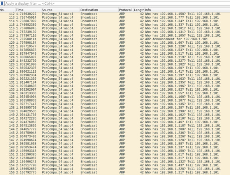Select packet 124 asking for 192.168.1.119
230x175 pixels.
pyautogui.click(x=115, y=57)
